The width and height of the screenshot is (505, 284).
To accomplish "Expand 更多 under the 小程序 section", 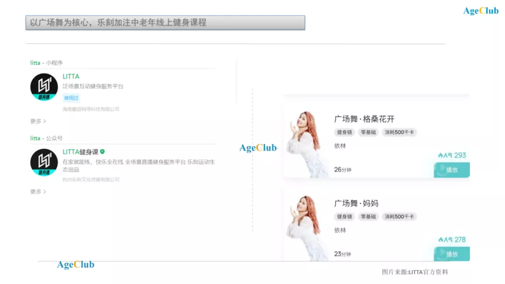I will (x=38, y=121).
